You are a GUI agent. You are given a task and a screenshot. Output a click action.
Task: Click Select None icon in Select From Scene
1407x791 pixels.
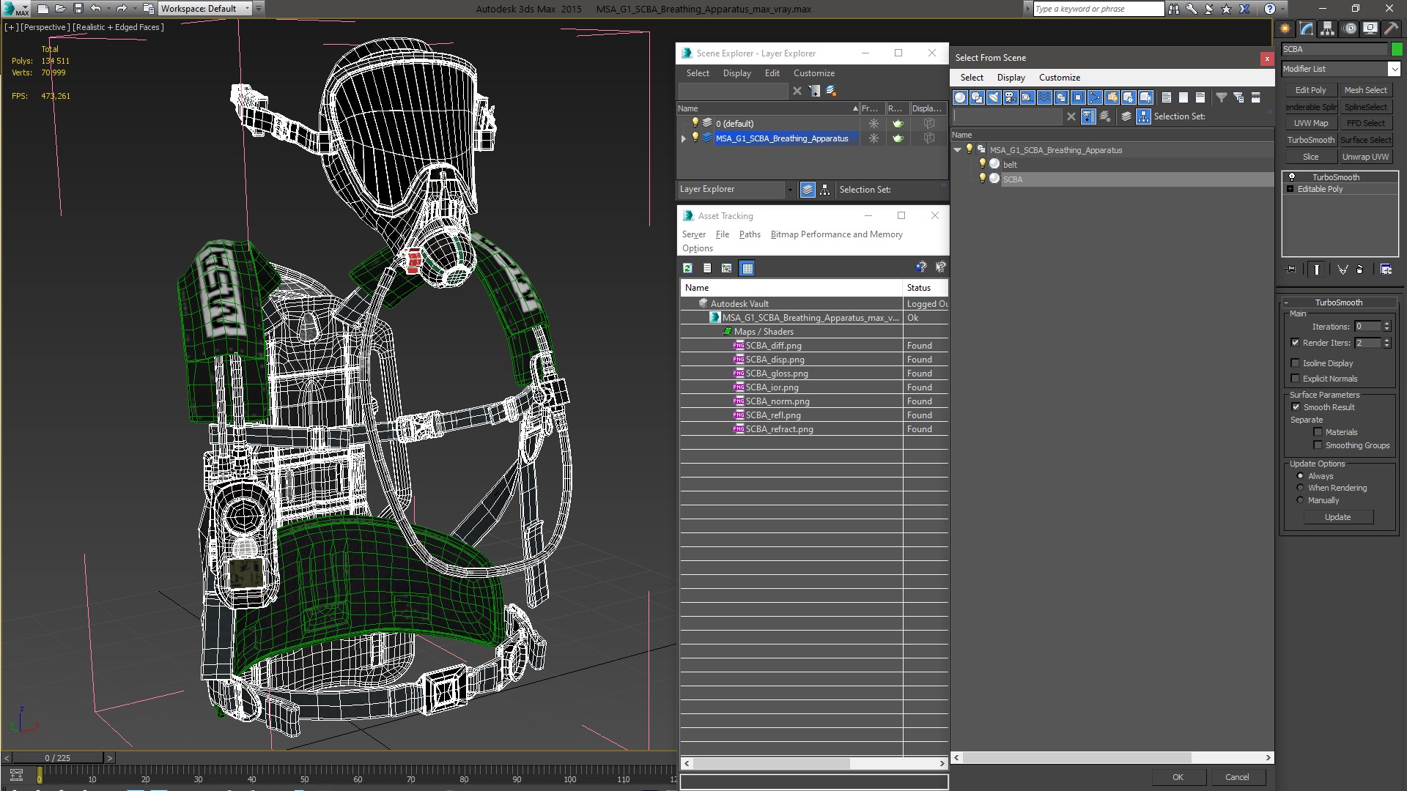[x=1183, y=97]
